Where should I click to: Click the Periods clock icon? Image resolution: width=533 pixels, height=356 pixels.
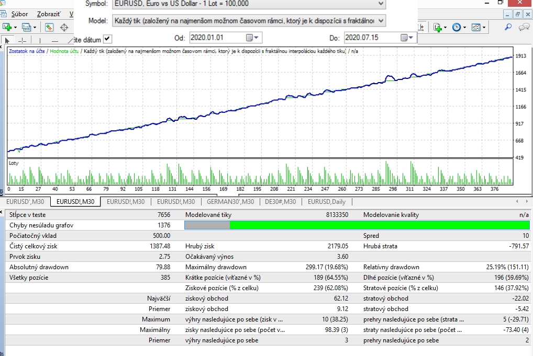[457, 27]
